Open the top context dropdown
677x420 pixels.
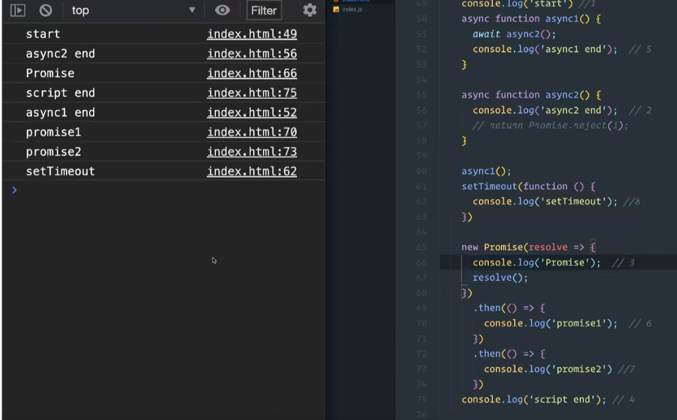[133, 10]
